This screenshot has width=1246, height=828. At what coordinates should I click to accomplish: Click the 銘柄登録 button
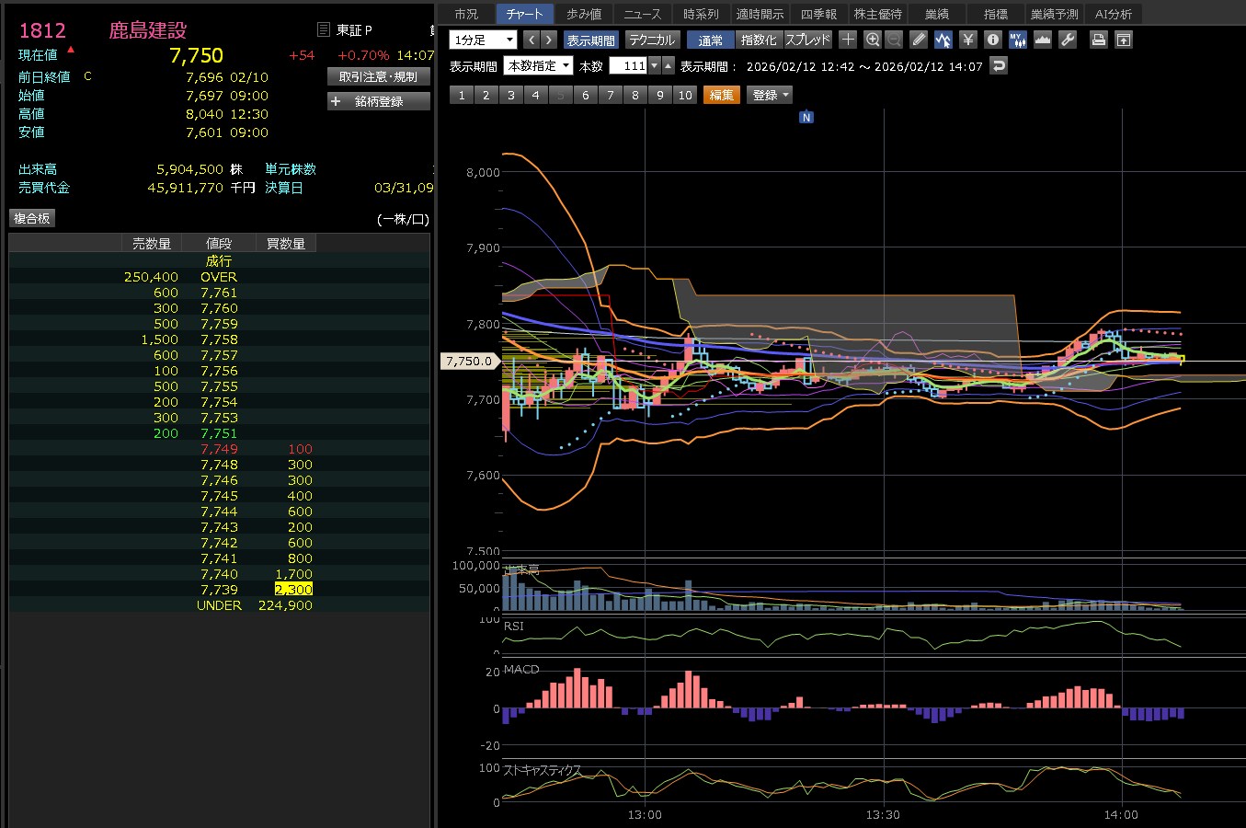click(x=379, y=101)
